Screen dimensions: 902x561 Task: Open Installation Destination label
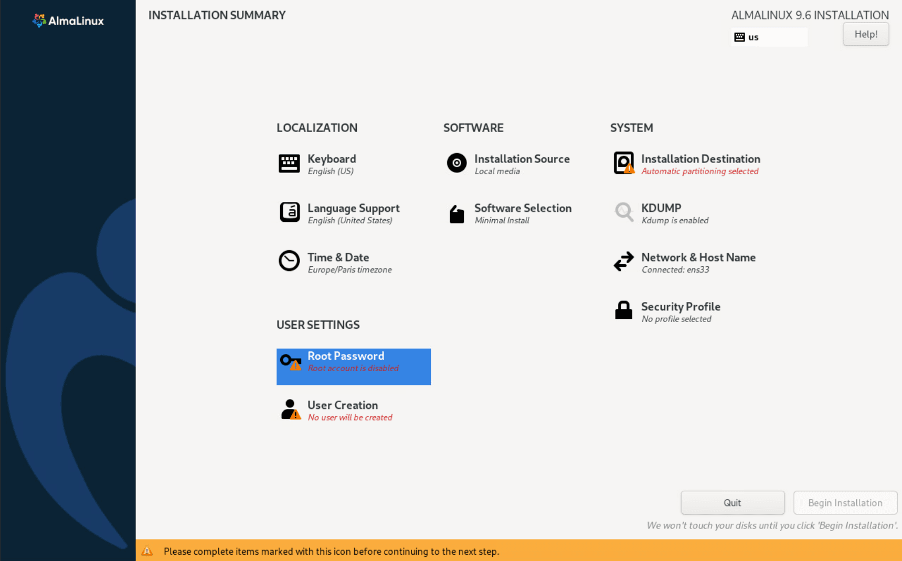tap(701, 159)
